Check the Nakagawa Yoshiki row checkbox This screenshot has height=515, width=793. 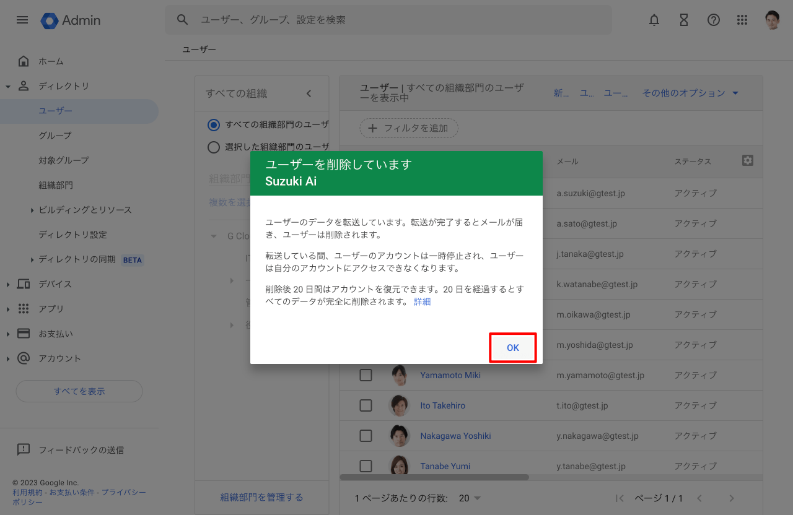(x=366, y=436)
